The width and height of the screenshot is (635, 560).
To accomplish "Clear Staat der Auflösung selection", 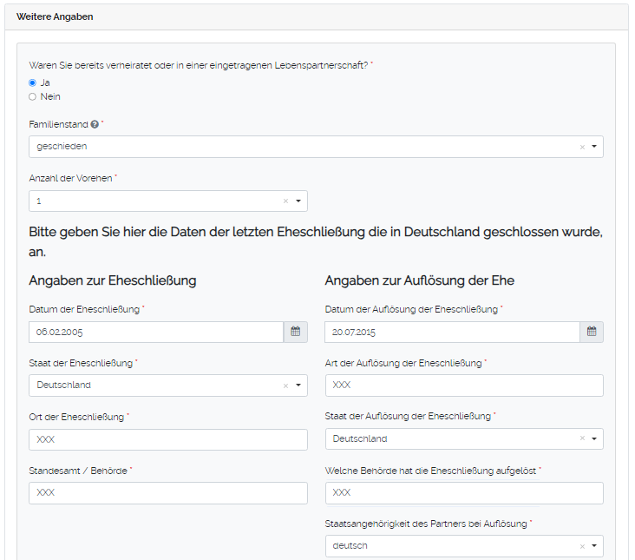I will 582,439.
